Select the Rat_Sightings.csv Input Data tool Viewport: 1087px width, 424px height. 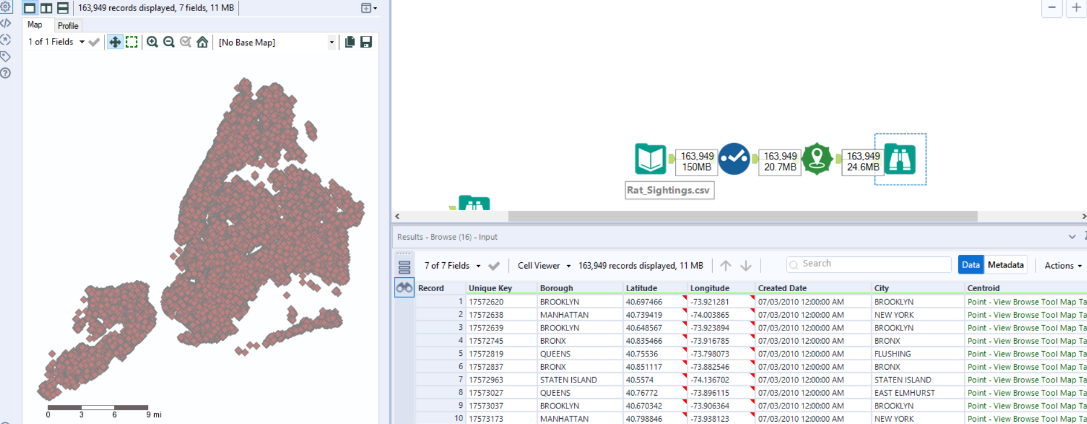650,159
